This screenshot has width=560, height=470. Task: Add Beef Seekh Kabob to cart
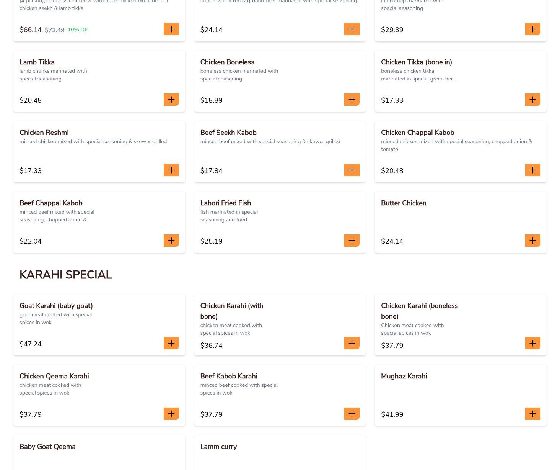point(352,170)
